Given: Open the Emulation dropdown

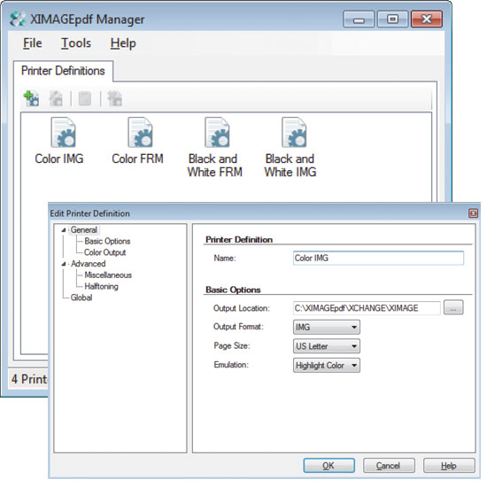Looking at the screenshot, I should [x=327, y=365].
